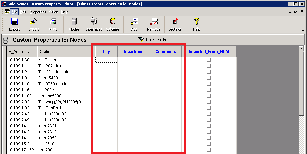The height and width of the screenshot is (154, 307).
Task: Click caption Tex-3750.aus.lab
Action: click(x=54, y=84)
